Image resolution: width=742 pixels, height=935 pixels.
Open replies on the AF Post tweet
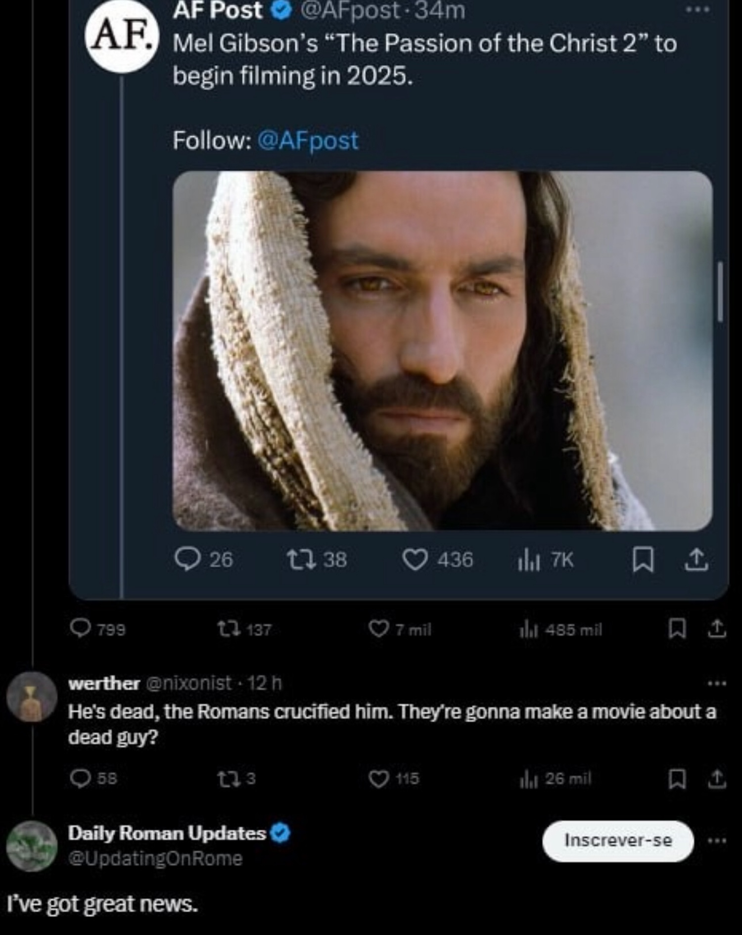click(188, 560)
